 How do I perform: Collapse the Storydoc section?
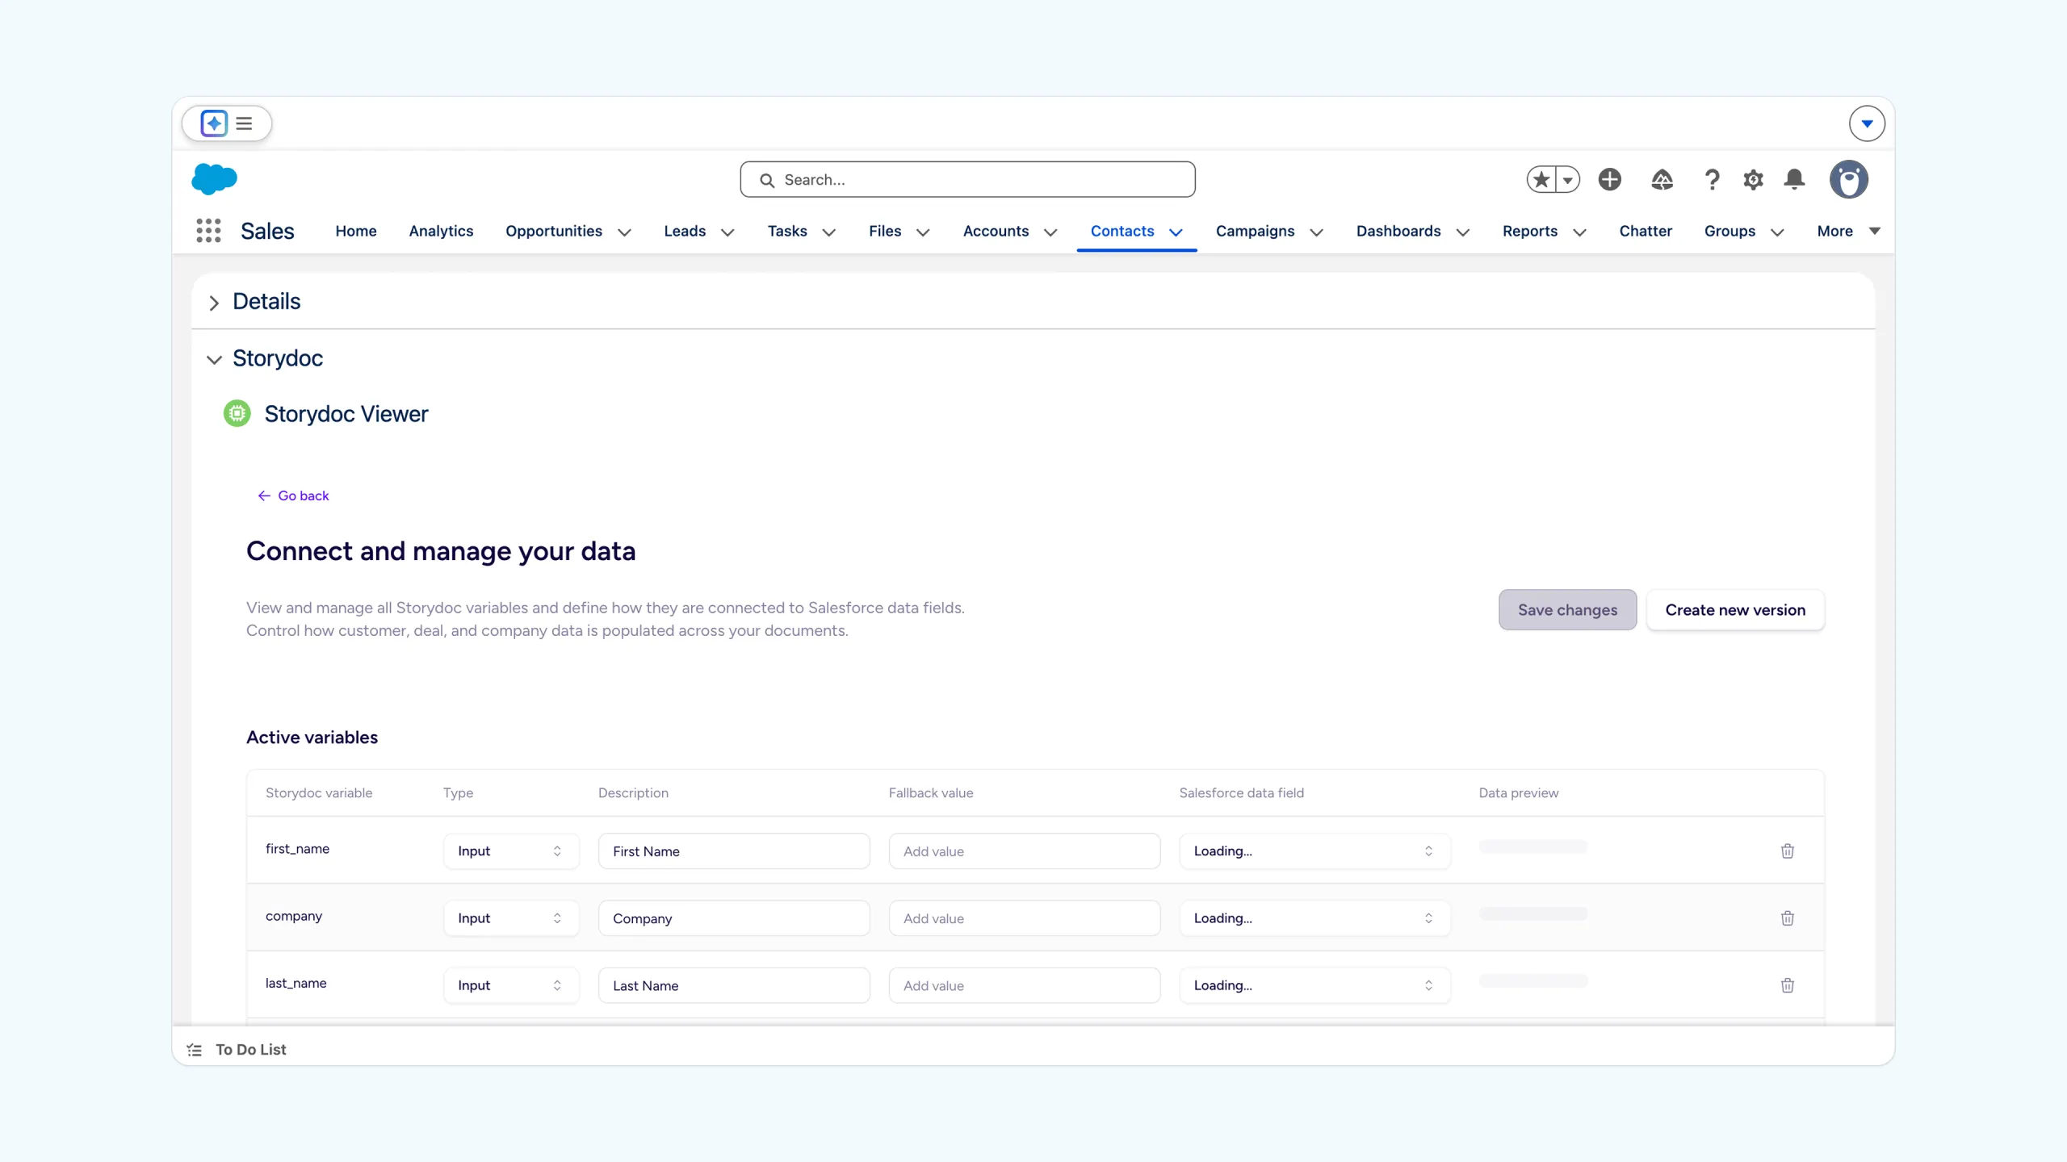click(214, 359)
